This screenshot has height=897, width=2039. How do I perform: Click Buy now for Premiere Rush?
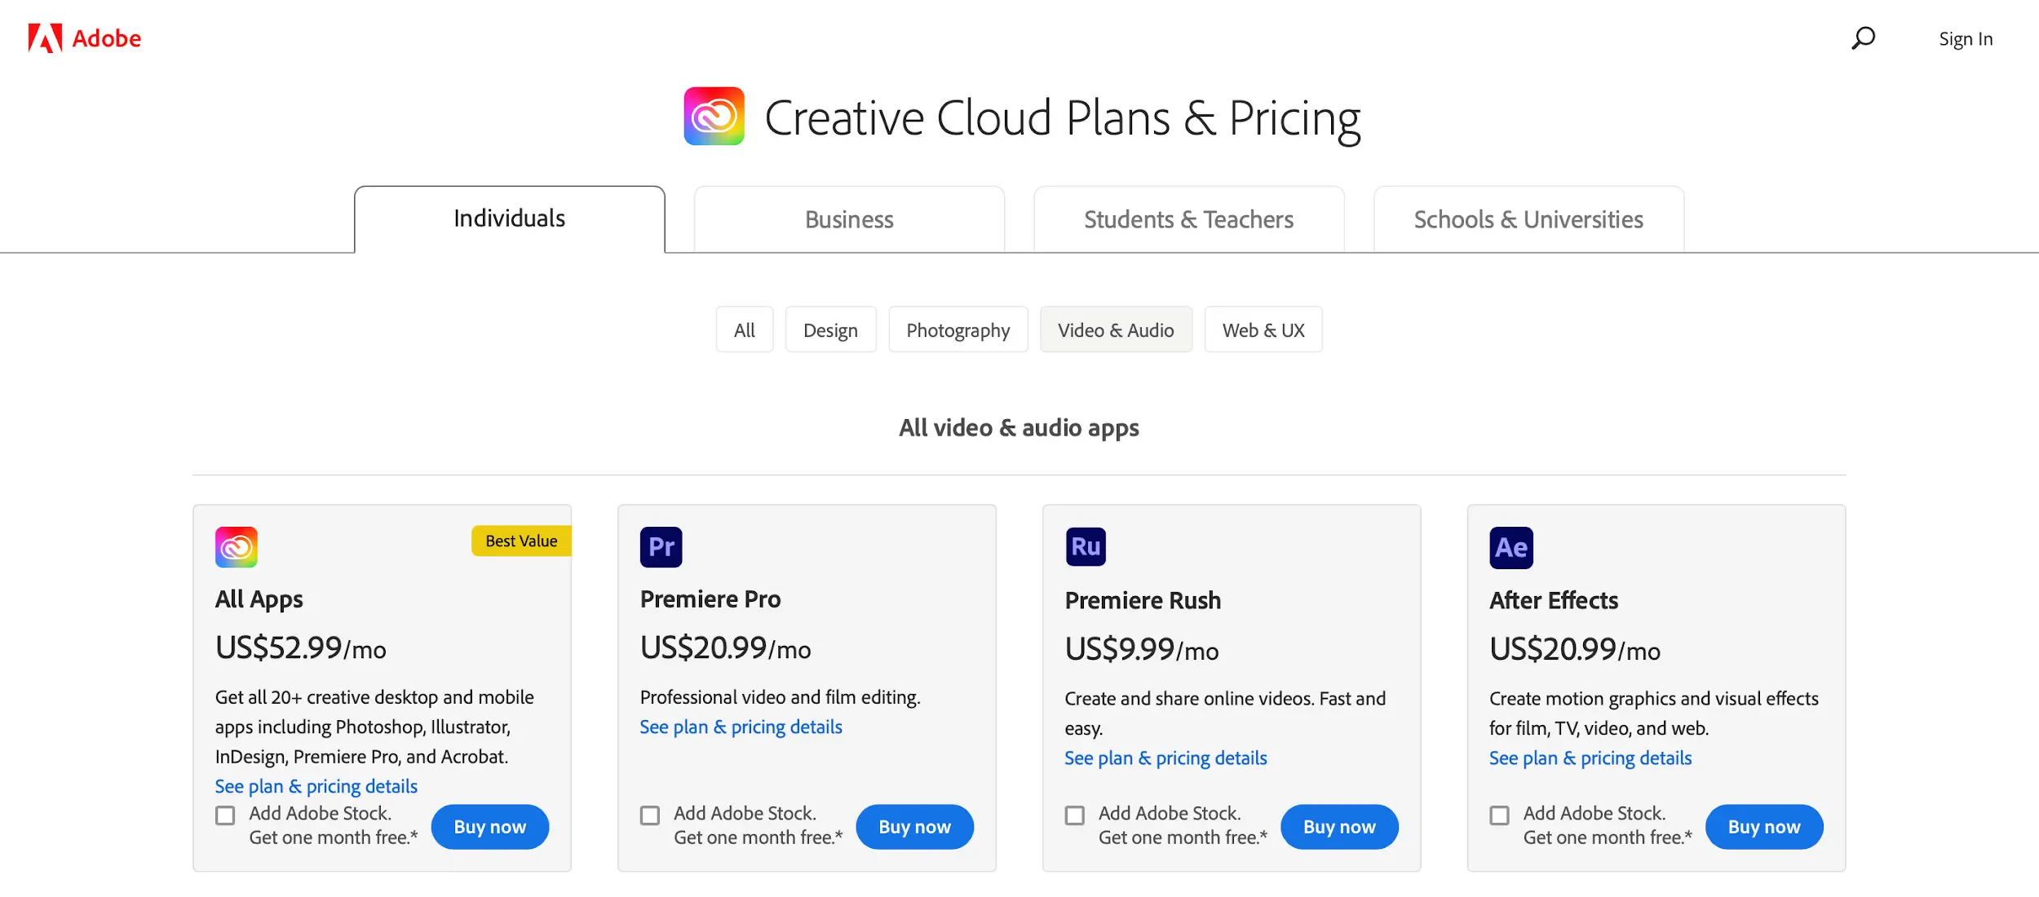(x=1339, y=827)
